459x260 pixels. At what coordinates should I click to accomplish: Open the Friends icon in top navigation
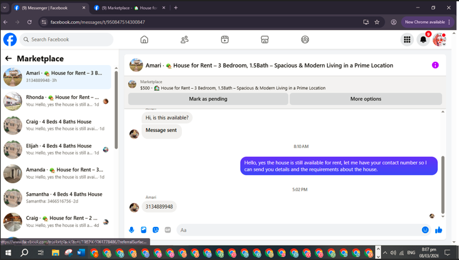(x=184, y=39)
